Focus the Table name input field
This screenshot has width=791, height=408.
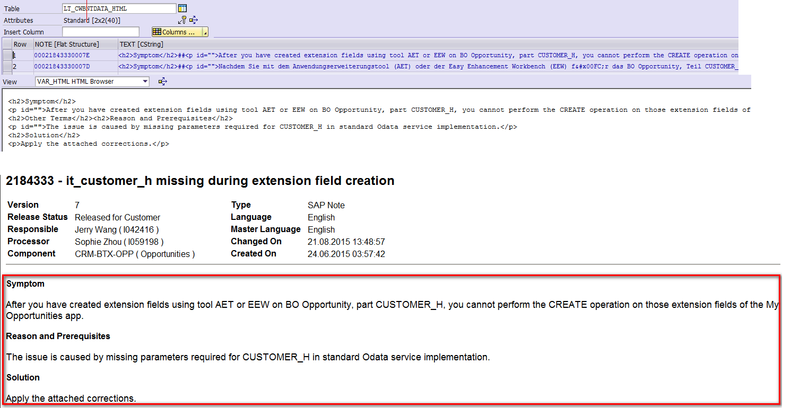coord(119,8)
